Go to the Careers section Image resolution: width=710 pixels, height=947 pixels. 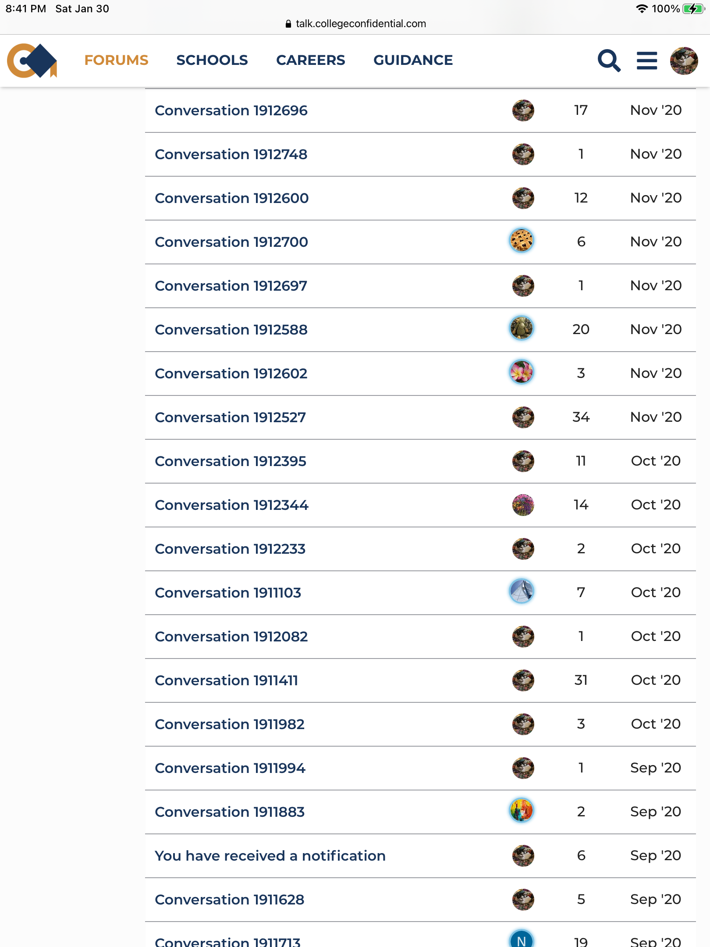(310, 60)
